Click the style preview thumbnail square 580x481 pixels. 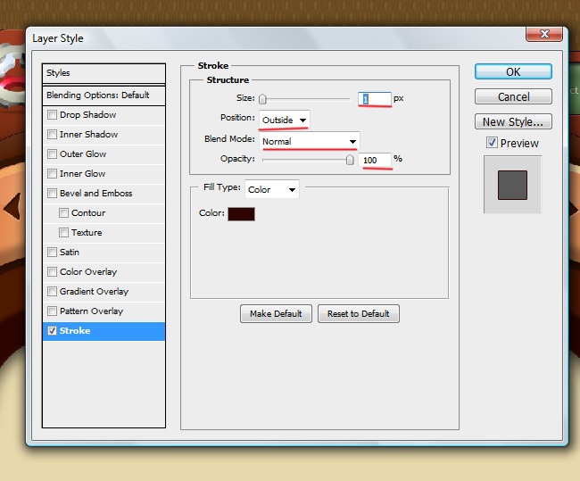coord(512,185)
